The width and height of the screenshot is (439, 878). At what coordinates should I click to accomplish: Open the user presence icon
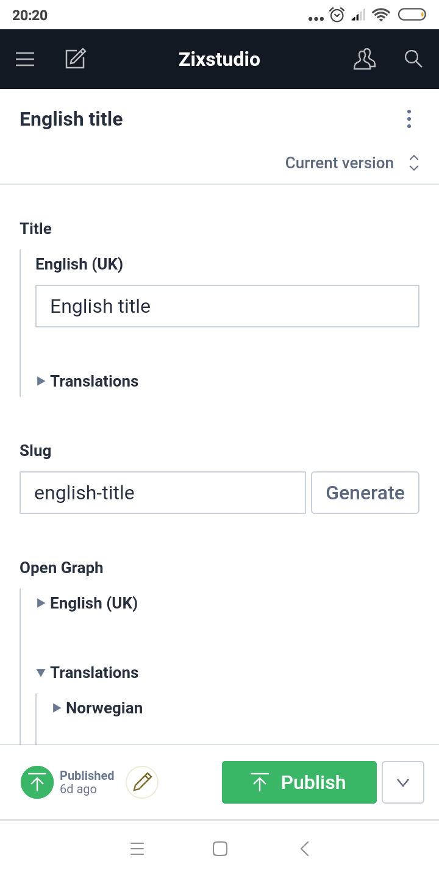(365, 59)
